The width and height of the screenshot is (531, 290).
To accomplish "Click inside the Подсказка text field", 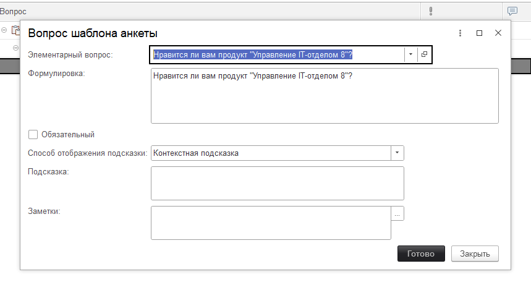I will (277, 183).
